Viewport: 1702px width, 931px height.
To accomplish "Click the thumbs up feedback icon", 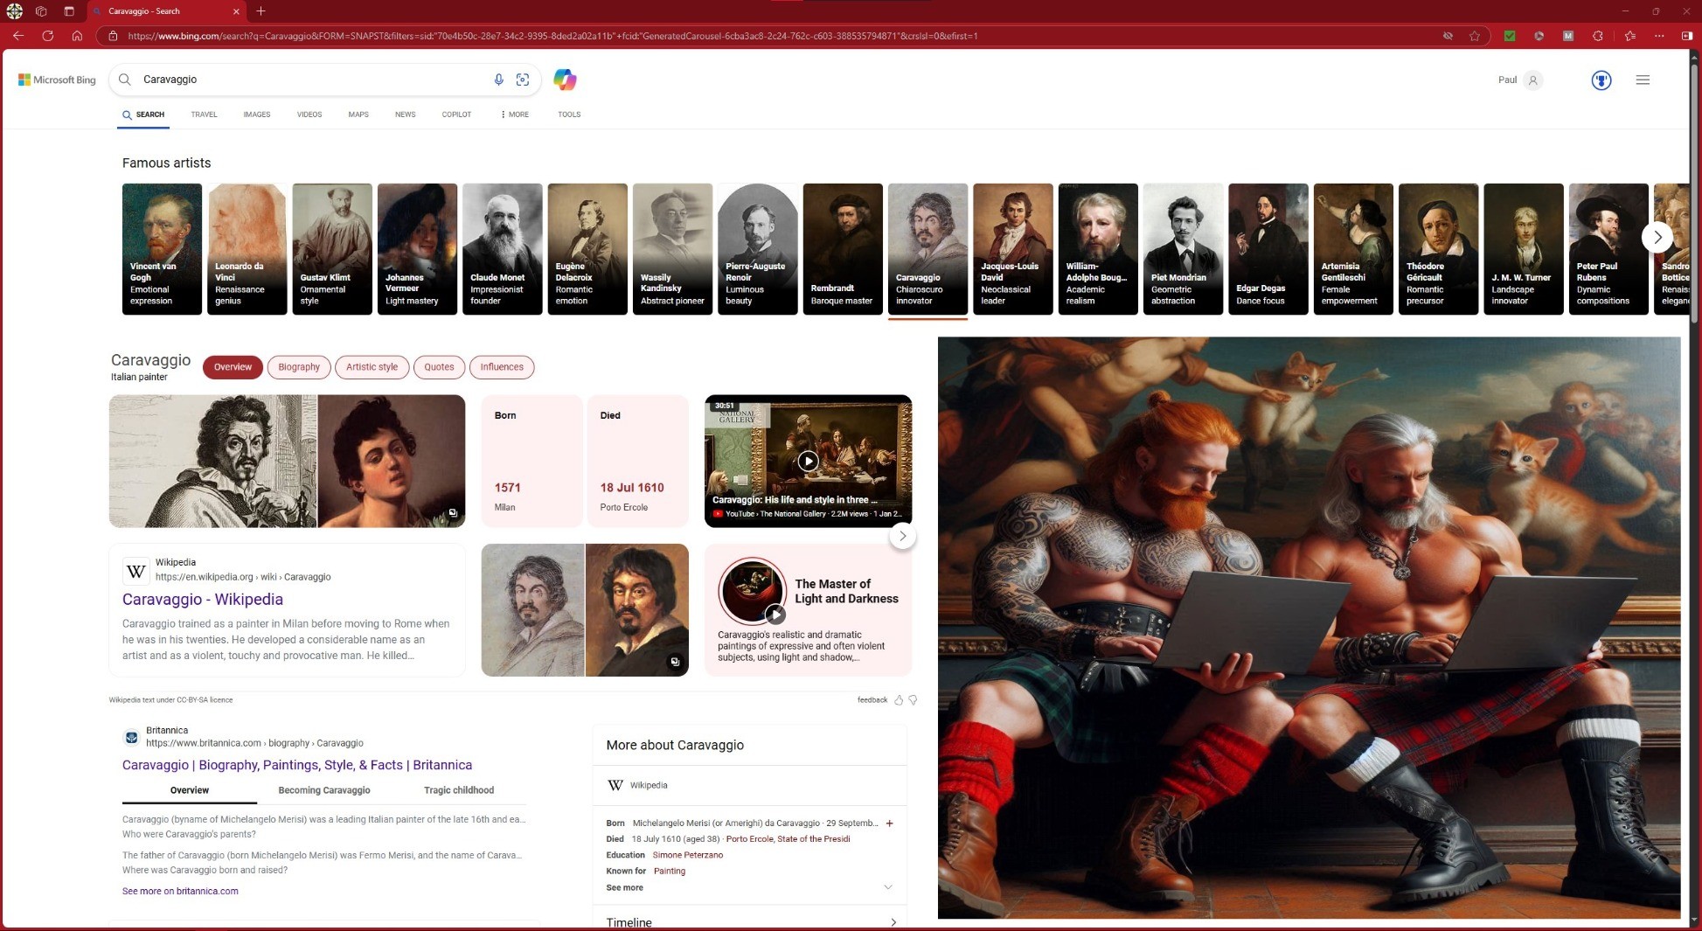I will coord(899,700).
